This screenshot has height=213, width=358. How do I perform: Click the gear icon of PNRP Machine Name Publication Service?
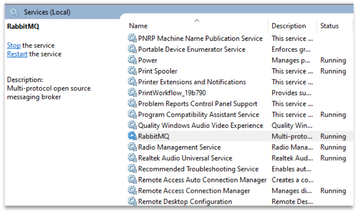click(132, 38)
